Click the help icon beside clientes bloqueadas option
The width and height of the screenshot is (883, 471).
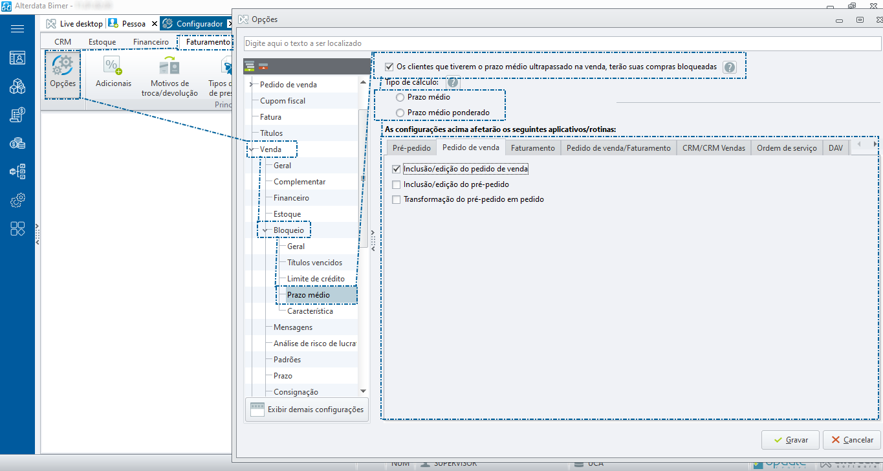point(730,67)
